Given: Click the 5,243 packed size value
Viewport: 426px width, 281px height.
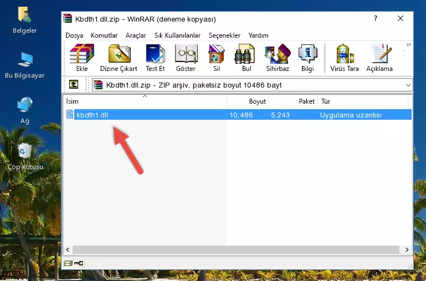Looking at the screenshot, I should click(280, 115).
